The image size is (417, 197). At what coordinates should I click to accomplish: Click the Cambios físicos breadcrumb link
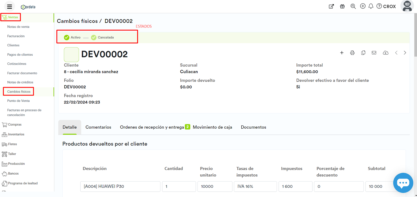77,21
